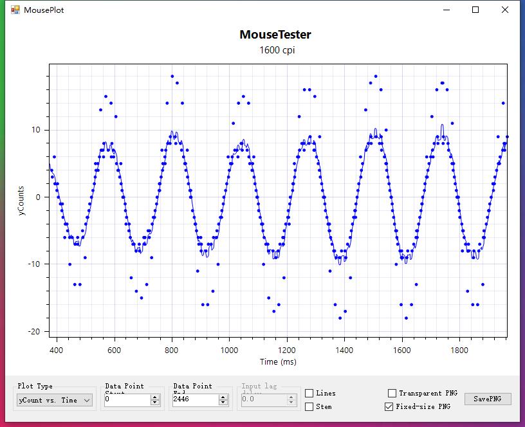Increase Data Point End with up arrow
This screenshot has width=525, height=427.
coord(223,397)
